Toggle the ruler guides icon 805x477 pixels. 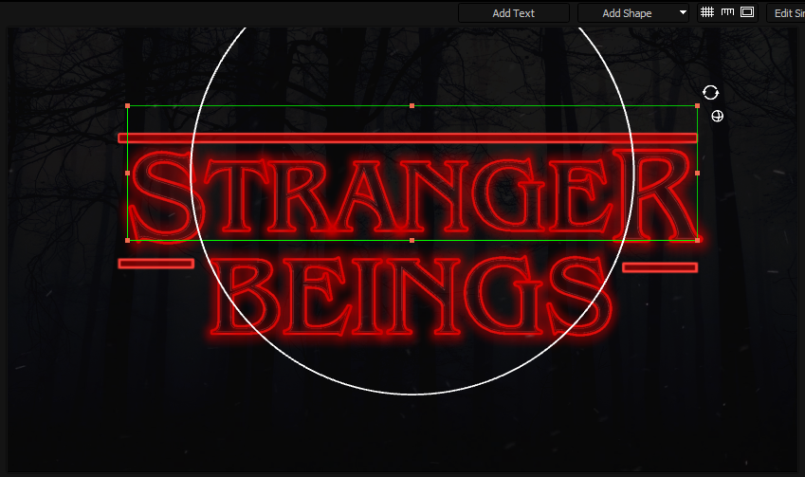[x=727, y=12]
